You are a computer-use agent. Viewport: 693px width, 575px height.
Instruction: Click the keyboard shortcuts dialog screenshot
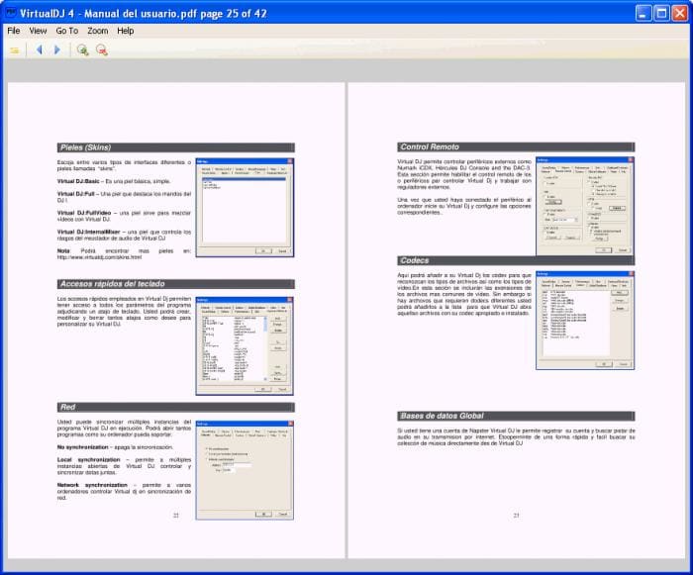click(x=245, y=346)
